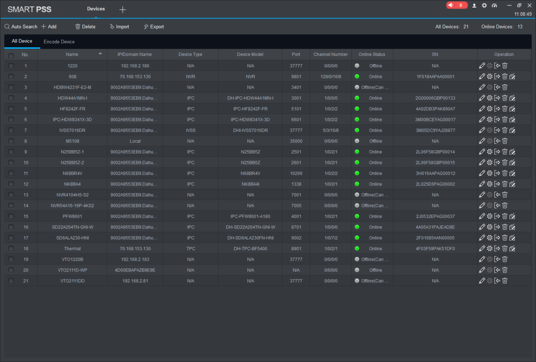Screen dimensions: 536x362
Task: Click the Import button in toolbar
Action: [x=119, y=27]
